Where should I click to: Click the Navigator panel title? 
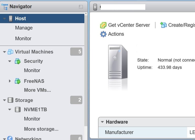point(21,6)
